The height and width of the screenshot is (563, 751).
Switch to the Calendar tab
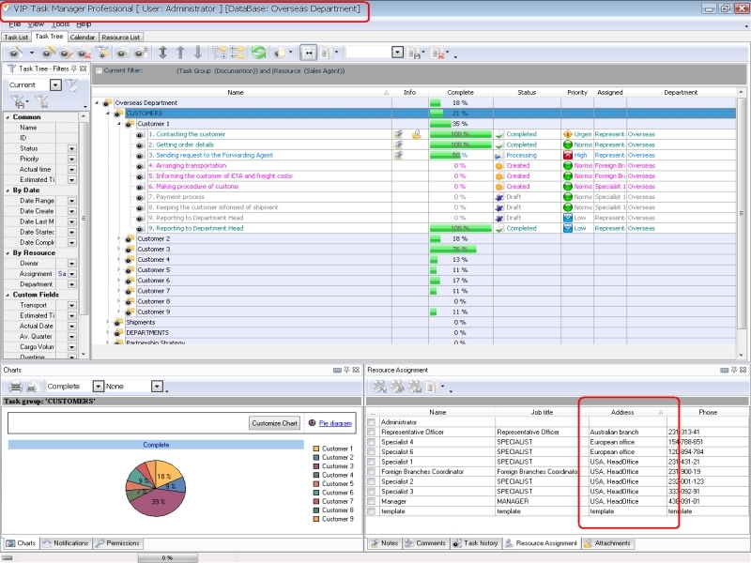tap(81, 38)
